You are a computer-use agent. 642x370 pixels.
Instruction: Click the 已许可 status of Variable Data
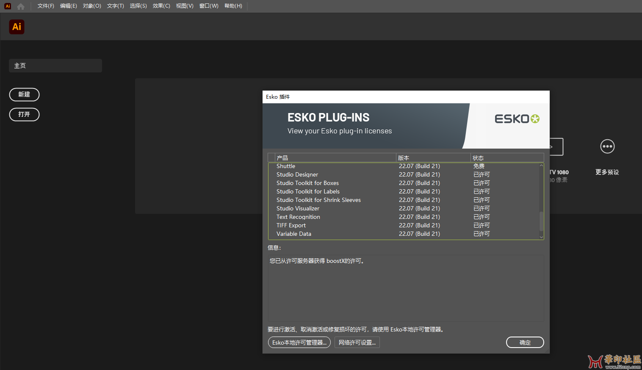click(x=481, y=234)
